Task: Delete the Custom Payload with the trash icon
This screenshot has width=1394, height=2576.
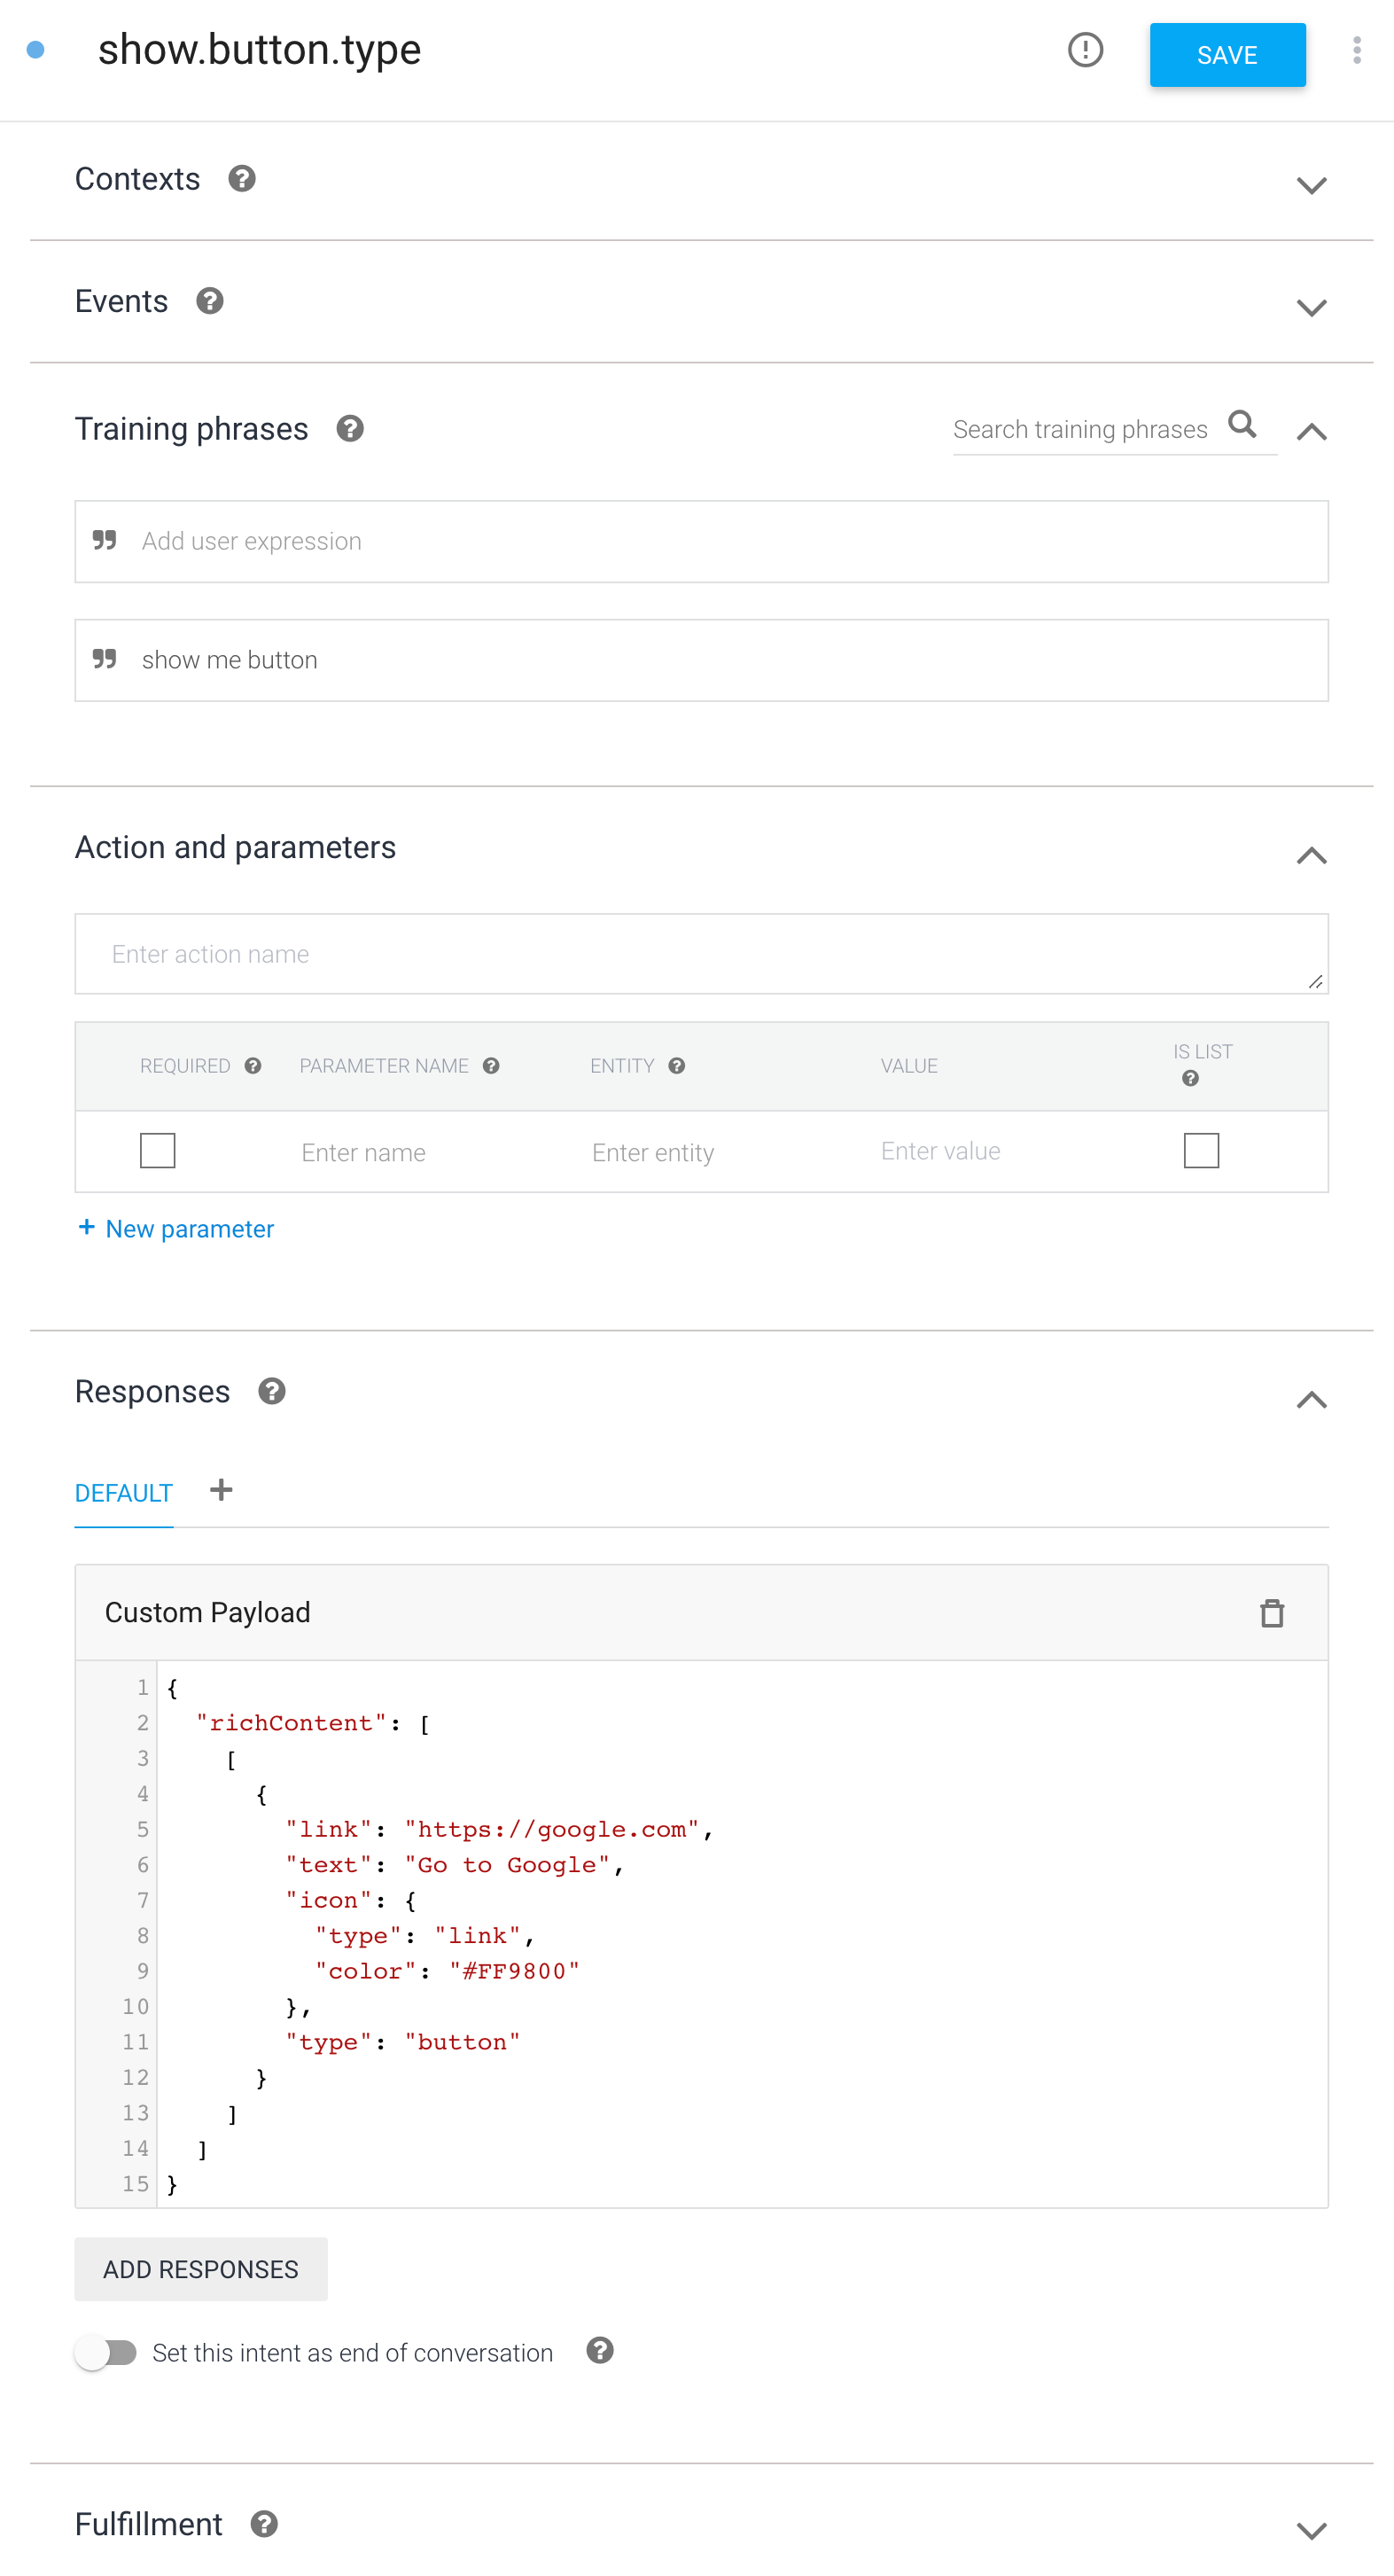Action: [1272, 1613]
